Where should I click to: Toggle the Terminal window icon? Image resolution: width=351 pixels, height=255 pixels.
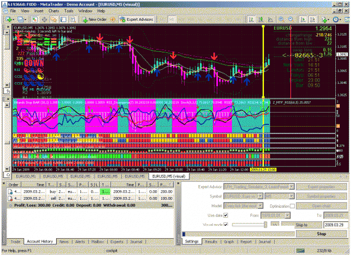63,20
